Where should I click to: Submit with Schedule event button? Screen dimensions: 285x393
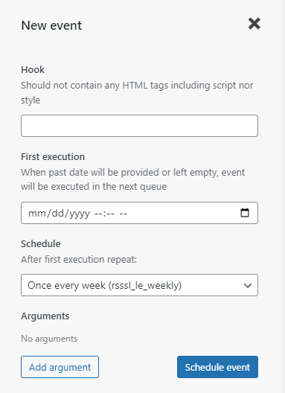click(x=217, y=367)
